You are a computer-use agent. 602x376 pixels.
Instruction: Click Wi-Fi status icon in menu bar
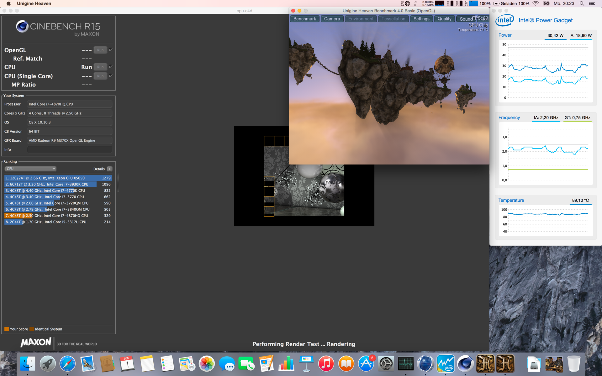point(536,3)
